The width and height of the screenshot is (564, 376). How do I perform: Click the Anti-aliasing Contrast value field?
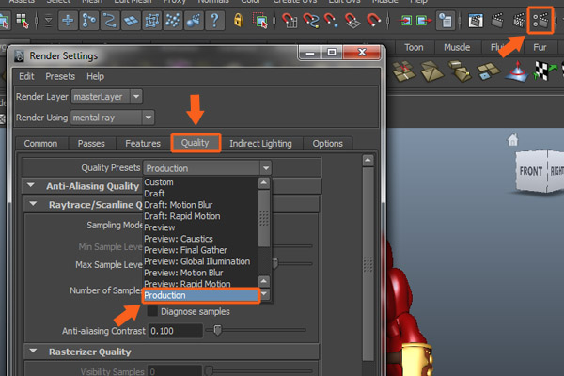point(175,331)
